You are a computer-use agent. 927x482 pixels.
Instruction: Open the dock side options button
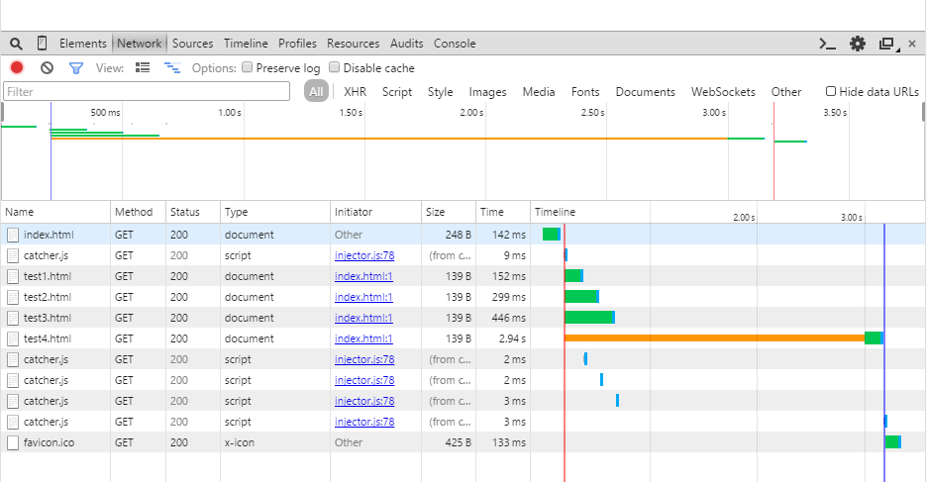887,44
